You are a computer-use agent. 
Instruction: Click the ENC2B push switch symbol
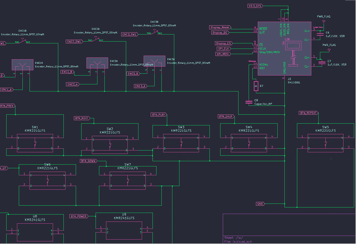tap(96, 39)
